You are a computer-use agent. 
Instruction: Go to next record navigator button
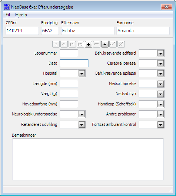point(72,44)
